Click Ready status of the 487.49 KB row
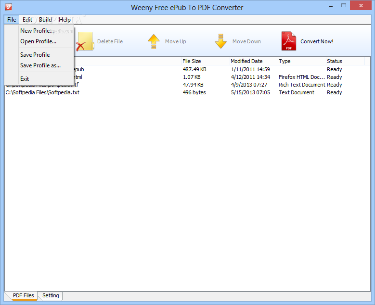Screen dimensions: 375x305 335,69
